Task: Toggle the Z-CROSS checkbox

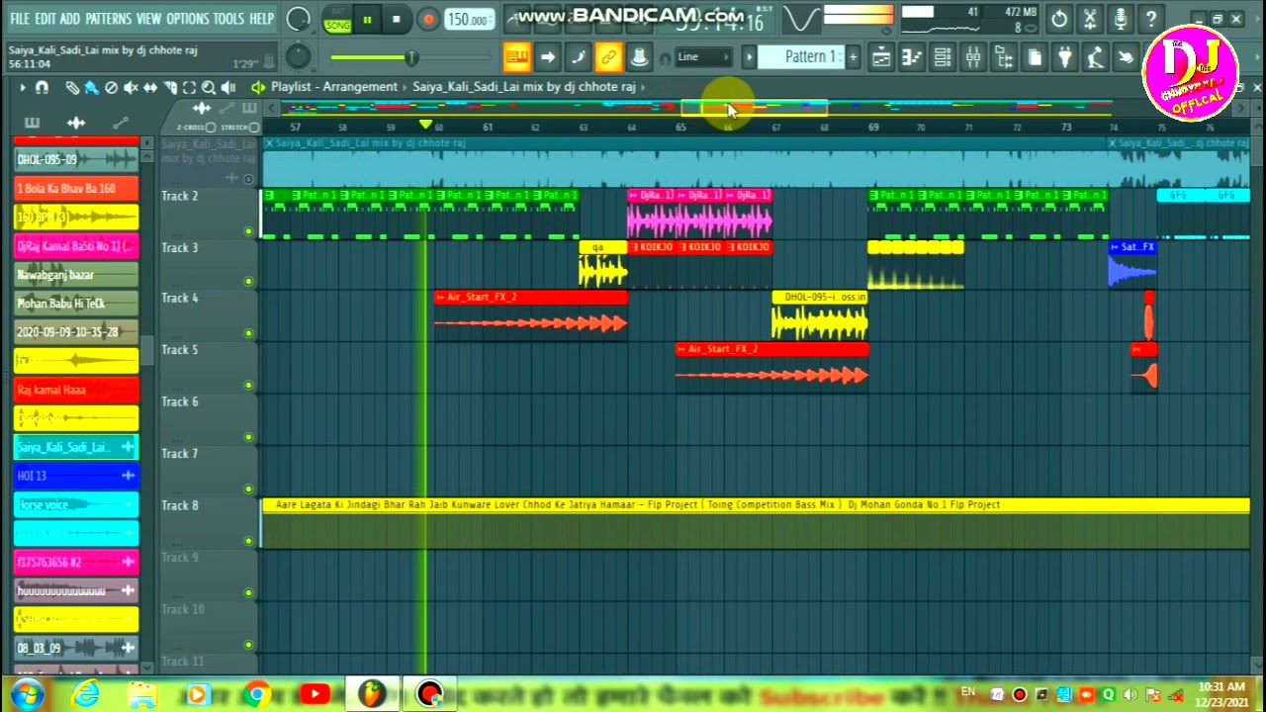Action: [x=210, y=128]
